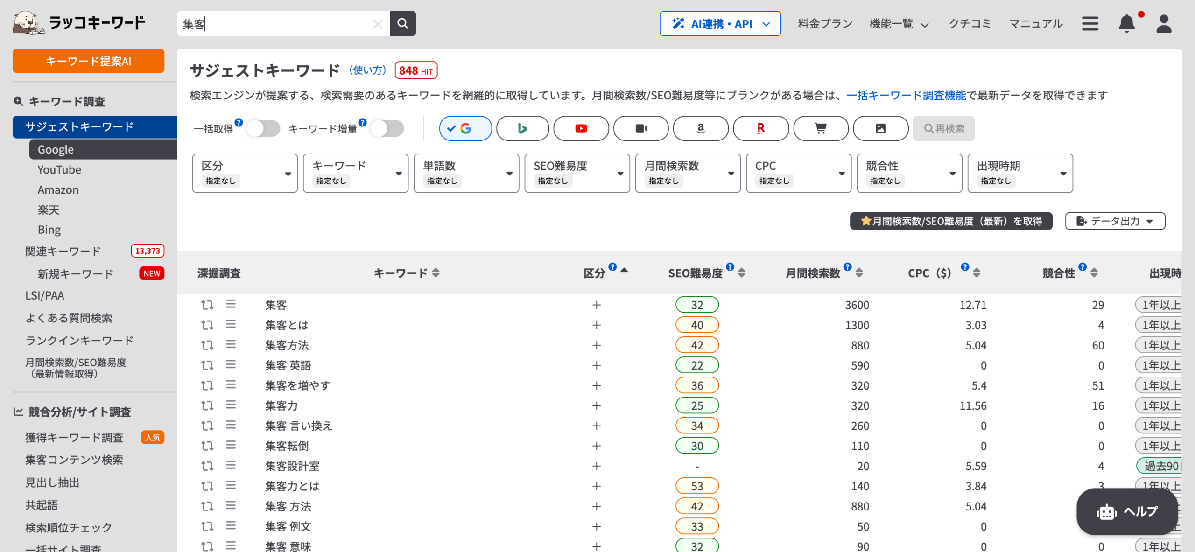Click the list icon for 集客設計室 row
Screen dimensions: 1195x552
[231, 465]
